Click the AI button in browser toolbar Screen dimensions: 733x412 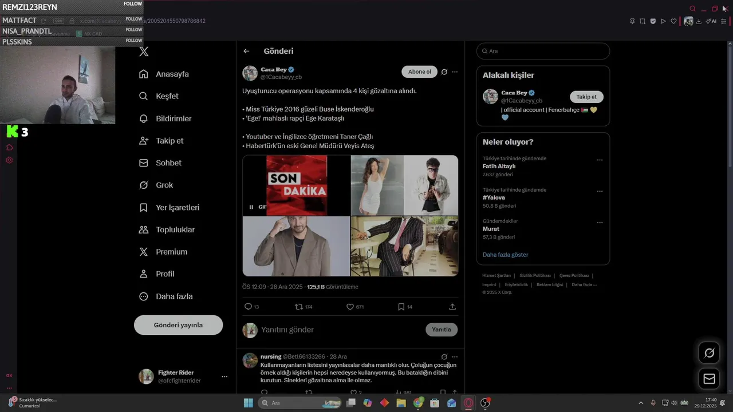click(711, 21)
